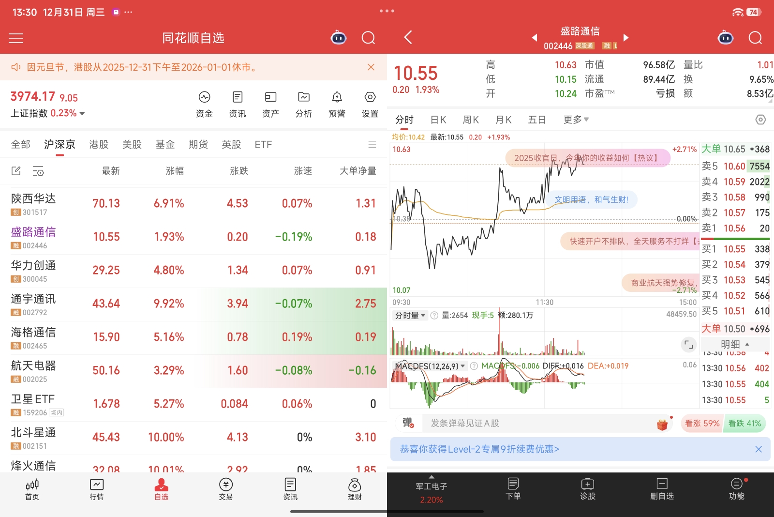Open 卫星ETF row
The image size is (774, 517).
coord(193,405)
